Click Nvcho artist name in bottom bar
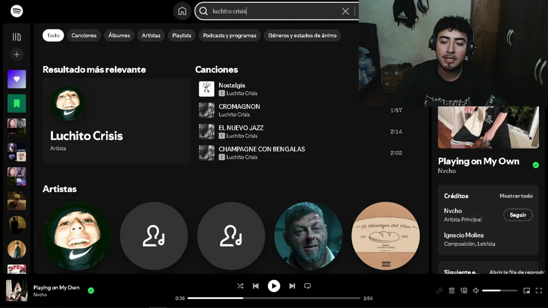This screenshot has height=308, width=548. (x=40, y=295)
